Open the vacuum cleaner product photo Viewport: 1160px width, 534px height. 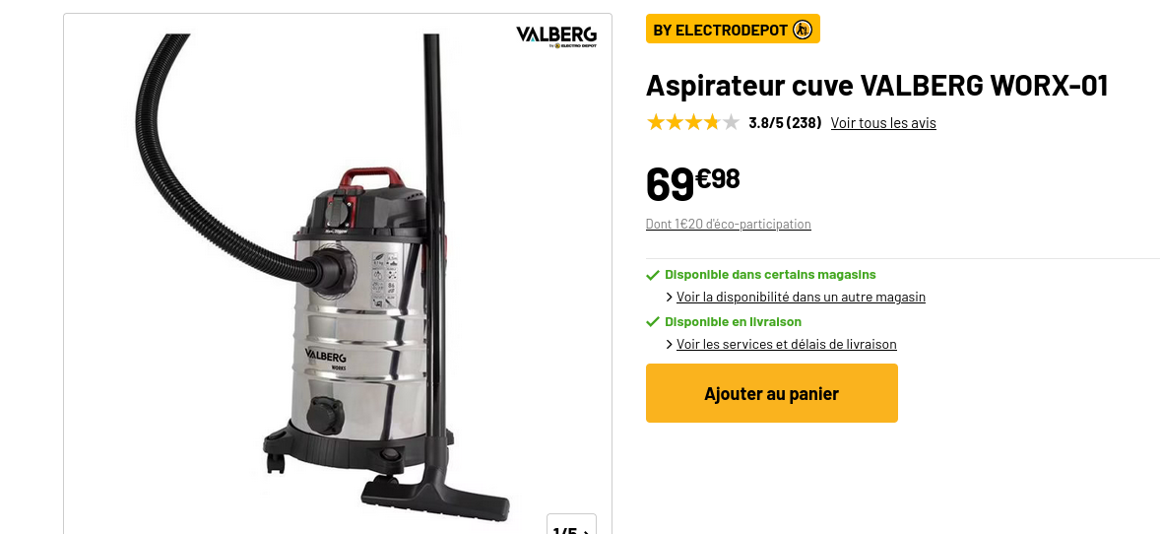point(338,274)
